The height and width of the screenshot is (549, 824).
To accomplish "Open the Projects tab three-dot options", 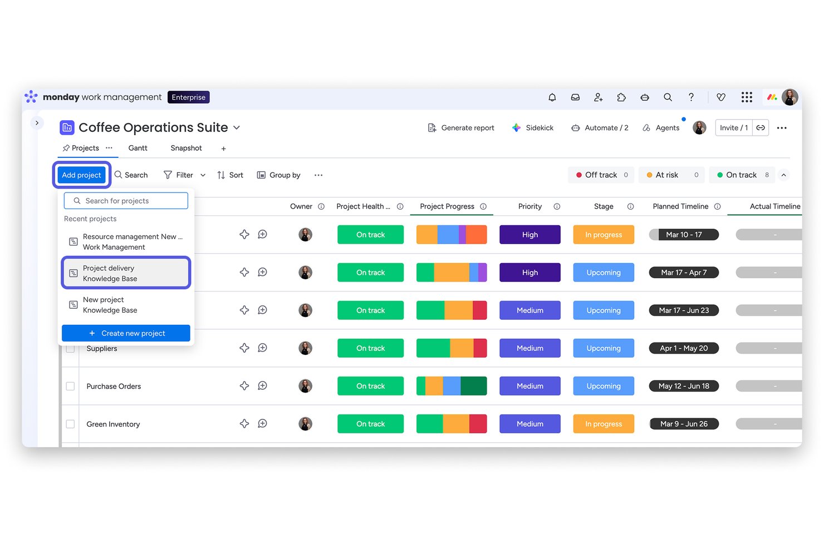I will pos(109,148).
